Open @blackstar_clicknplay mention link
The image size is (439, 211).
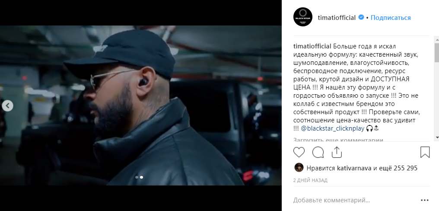click(x=333, y=128)
